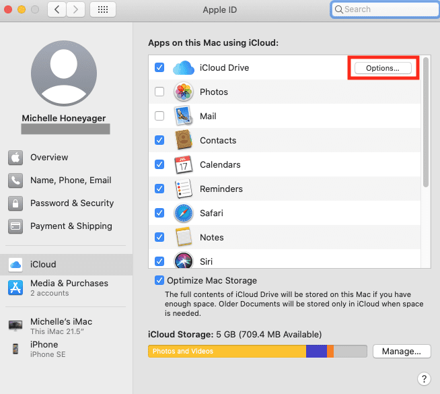
Task: Click the iMac device icon
Action: click(15, 326)
